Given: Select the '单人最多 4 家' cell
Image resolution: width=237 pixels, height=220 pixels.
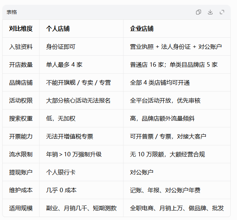Looking at the screenshot, I should click(x=64, y=65).
